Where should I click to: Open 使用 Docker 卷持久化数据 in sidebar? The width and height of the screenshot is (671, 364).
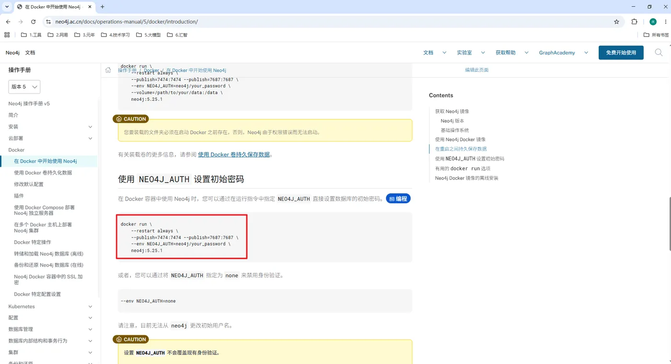[43, 173]
